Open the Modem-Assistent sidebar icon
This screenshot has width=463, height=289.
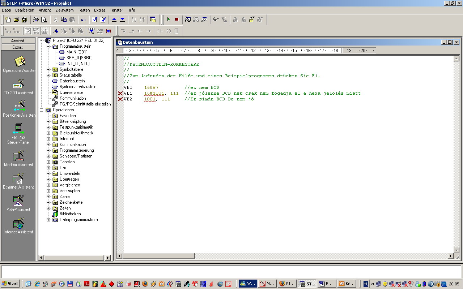click(18, 157)
